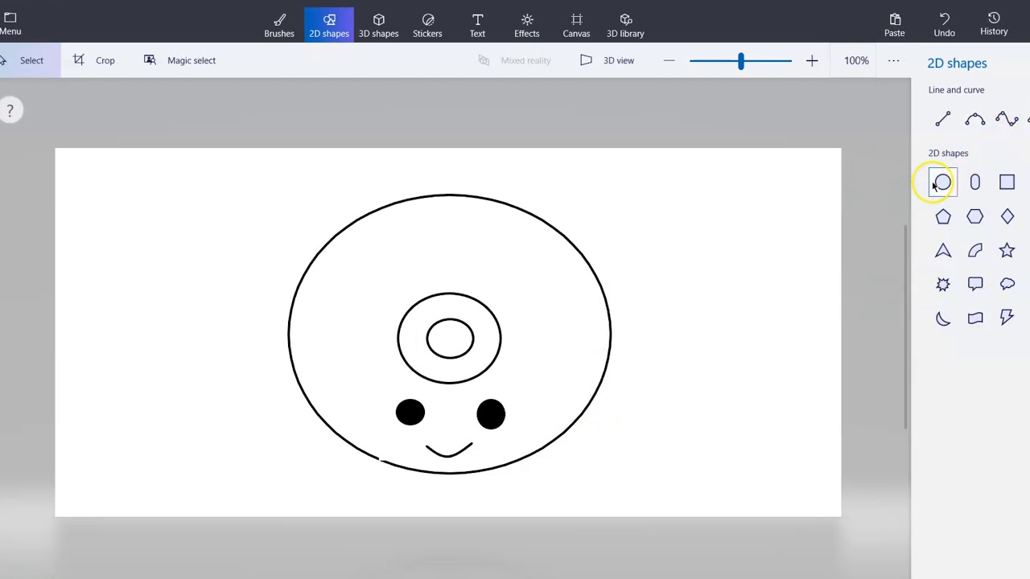Select the Square shape
The height and width of the screenshot is (579, 1030).
(x=1007, y=183)
